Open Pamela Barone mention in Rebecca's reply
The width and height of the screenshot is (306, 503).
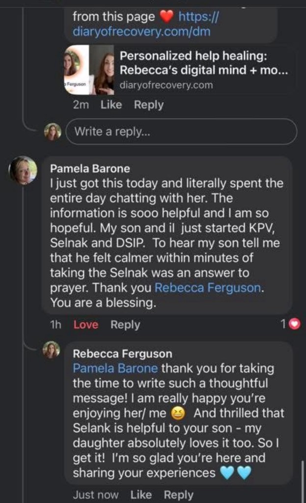point(115,368)
